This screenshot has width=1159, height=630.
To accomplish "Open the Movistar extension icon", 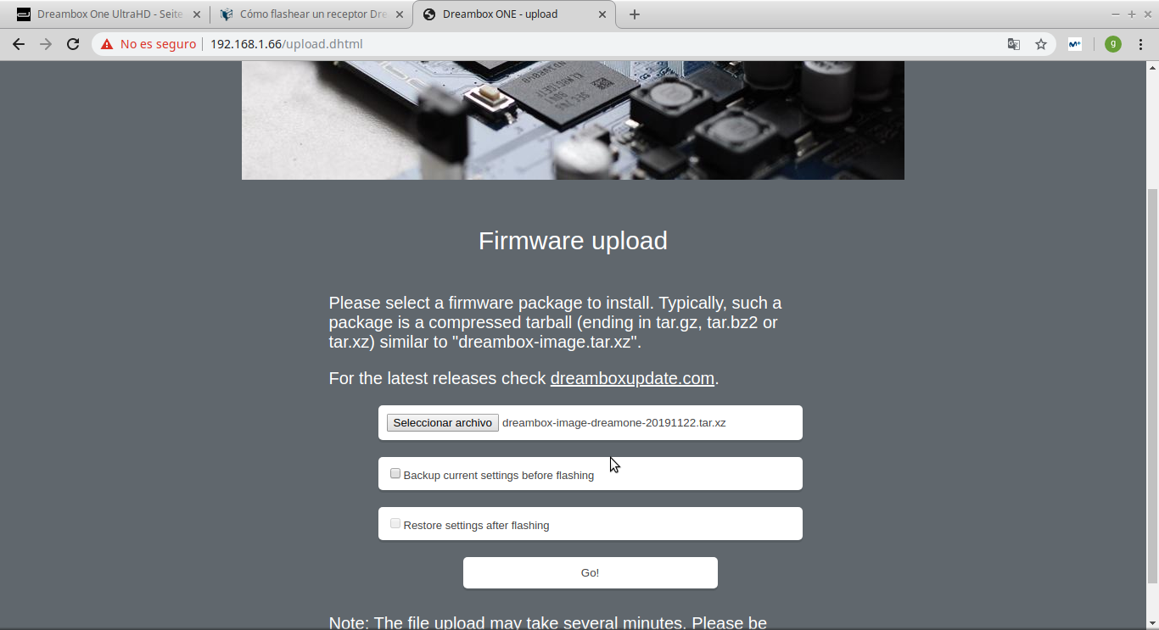I will pyautogui.click(x=1074, y=44).
